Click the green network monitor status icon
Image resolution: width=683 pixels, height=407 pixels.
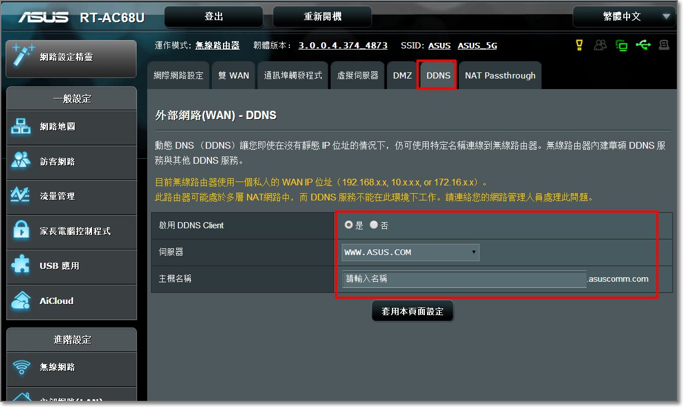(622, 45)
